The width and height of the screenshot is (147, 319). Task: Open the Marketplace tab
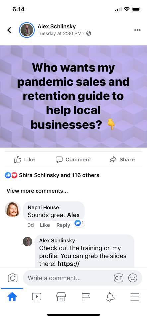[61, 297]
